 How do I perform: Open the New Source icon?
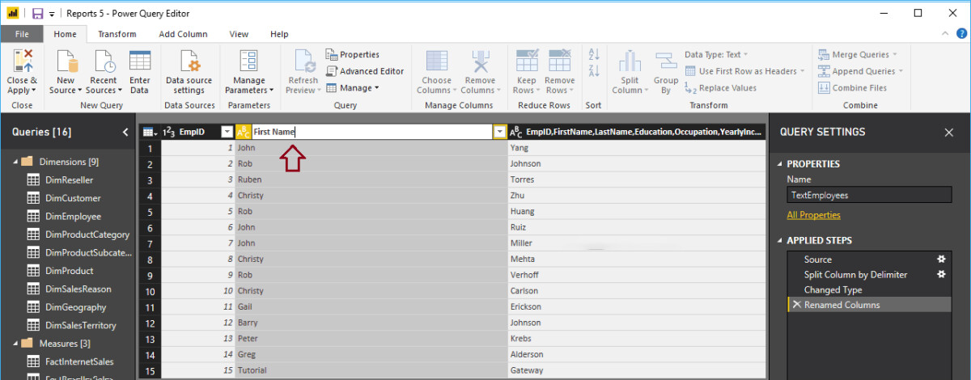(x=66, y=61)
